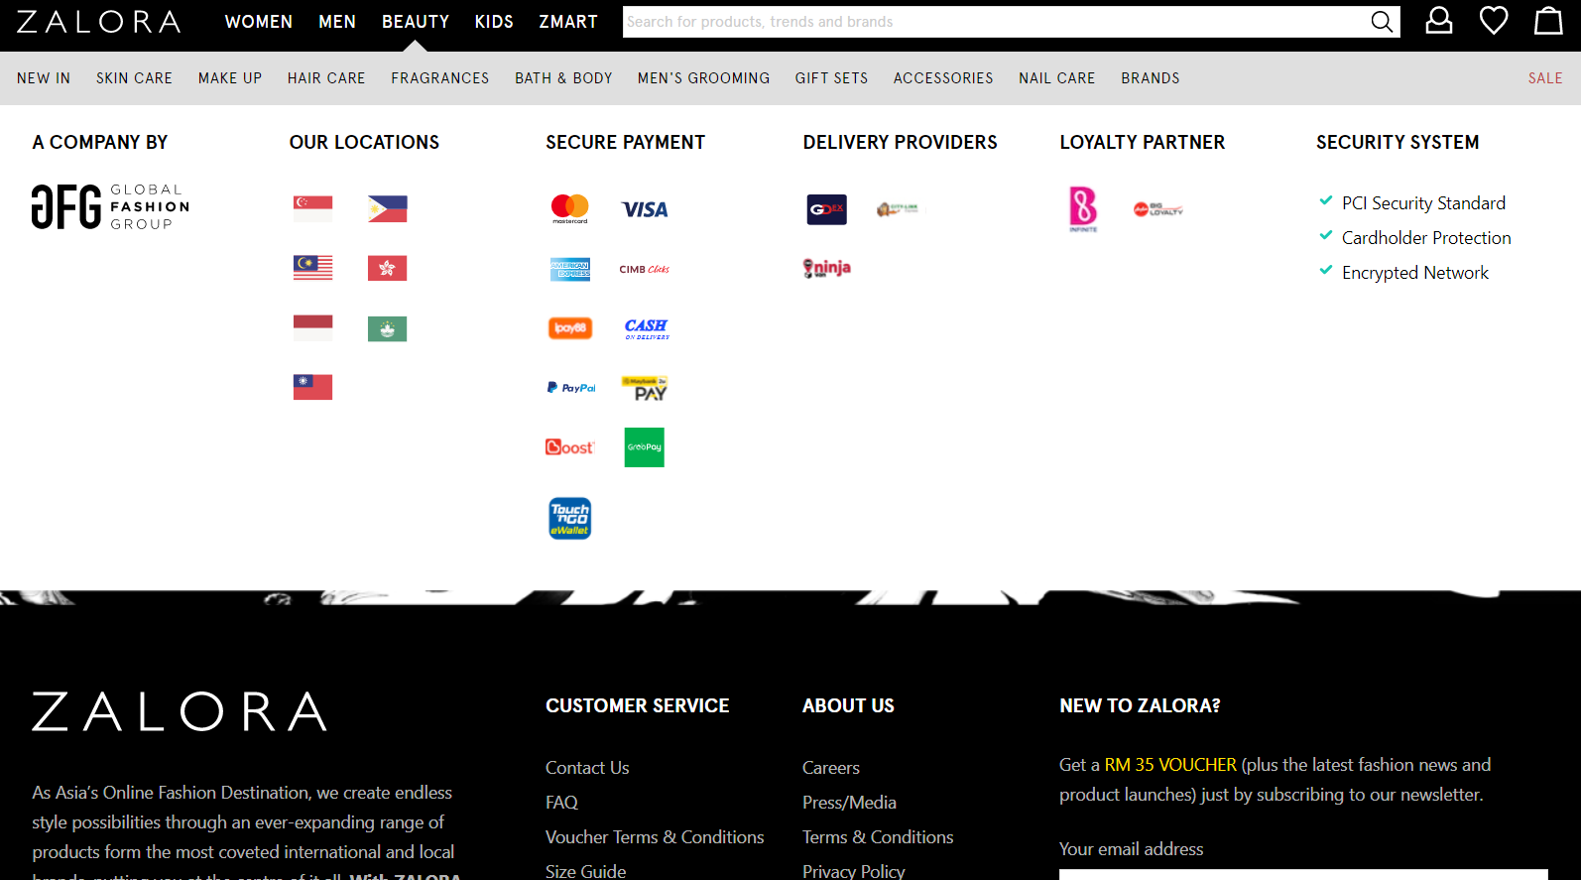Click the Cash on Delivery logo
1581x880 pixels.
point(647,328)
